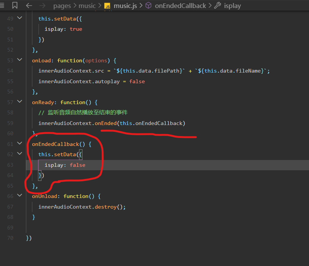Collapse the onReady function at line 57
This screenshot has width=309, height=266.
pyautogui.click(x=19, y=101)
